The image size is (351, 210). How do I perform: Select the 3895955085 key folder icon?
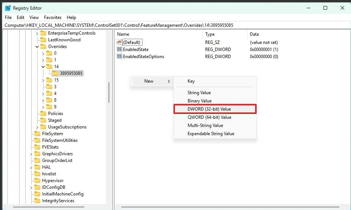(x=55, y=73)
